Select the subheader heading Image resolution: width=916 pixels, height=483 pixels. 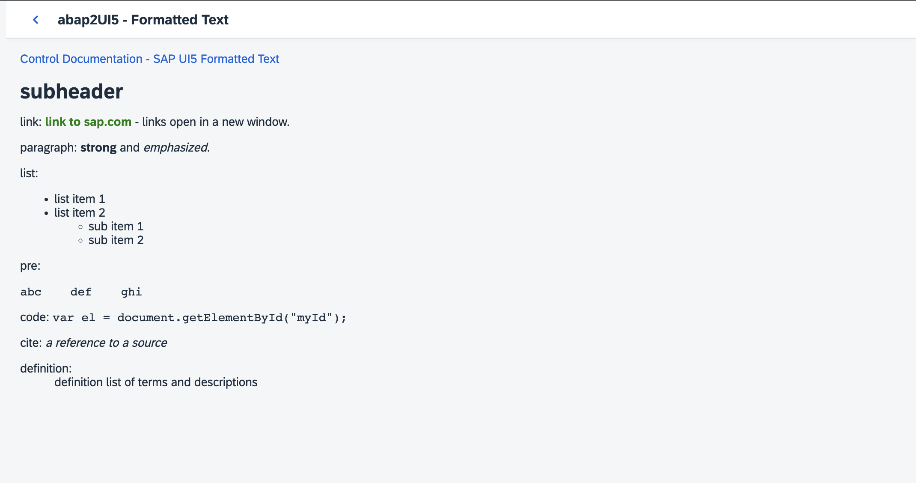point(71,91)
